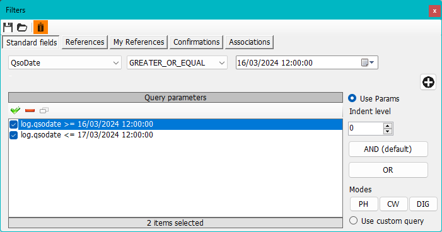Screen dimensions: 442x232
Task: Increase the indent level with up arrow
Action: [x=388, y=126]
